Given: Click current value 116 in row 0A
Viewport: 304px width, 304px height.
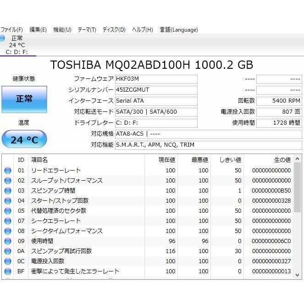Looking at the screenshot, I should coord(171,251).
